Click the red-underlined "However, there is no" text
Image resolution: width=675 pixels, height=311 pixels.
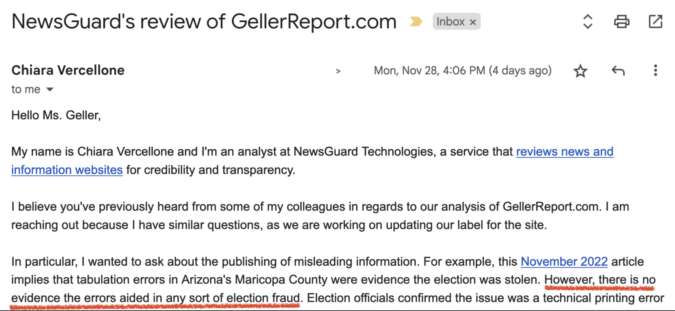click(x=600, y=280)
